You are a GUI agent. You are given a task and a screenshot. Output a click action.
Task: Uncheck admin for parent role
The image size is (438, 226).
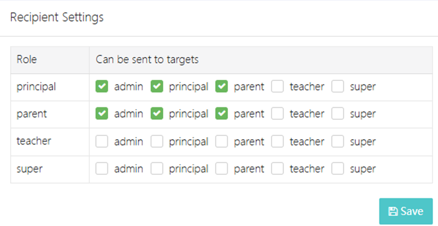click(x=102, y=114)
